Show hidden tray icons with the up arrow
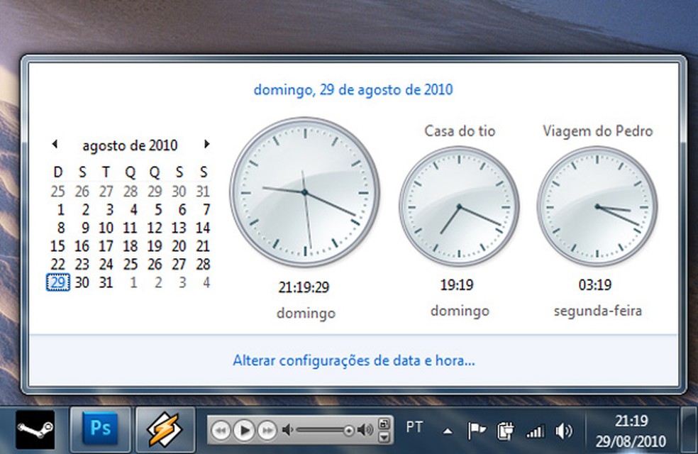This screenshot has height=454, width=698. coord(448,429)
